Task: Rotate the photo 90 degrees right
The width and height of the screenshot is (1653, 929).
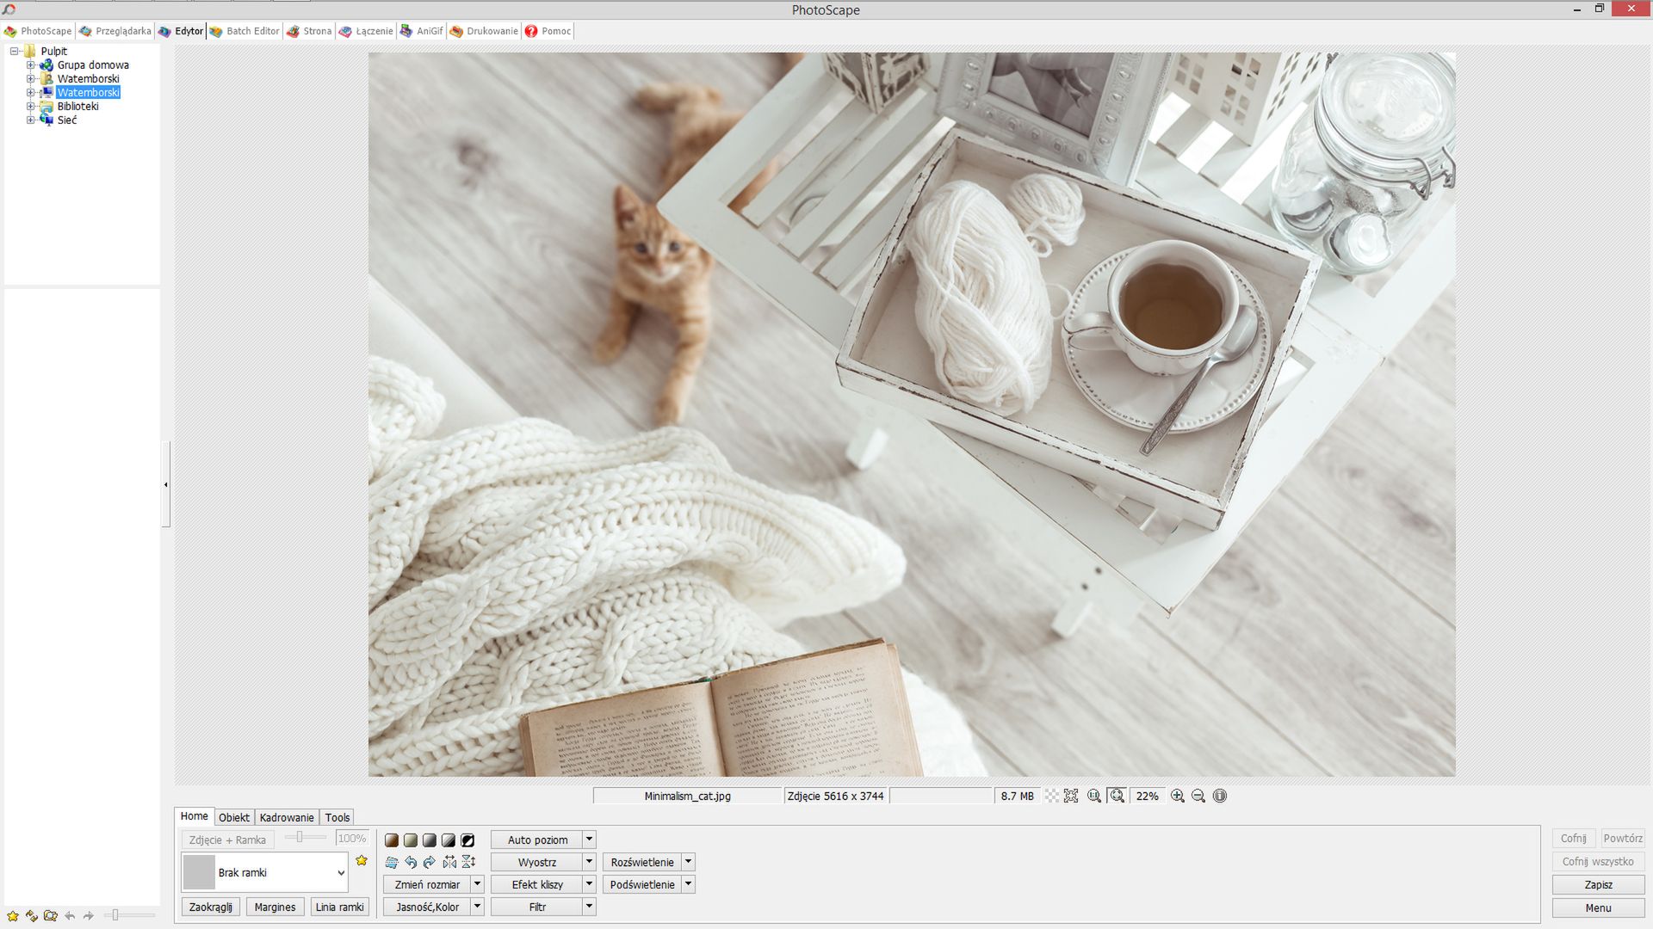Action: pyautogui.click(x=430, y=862)
